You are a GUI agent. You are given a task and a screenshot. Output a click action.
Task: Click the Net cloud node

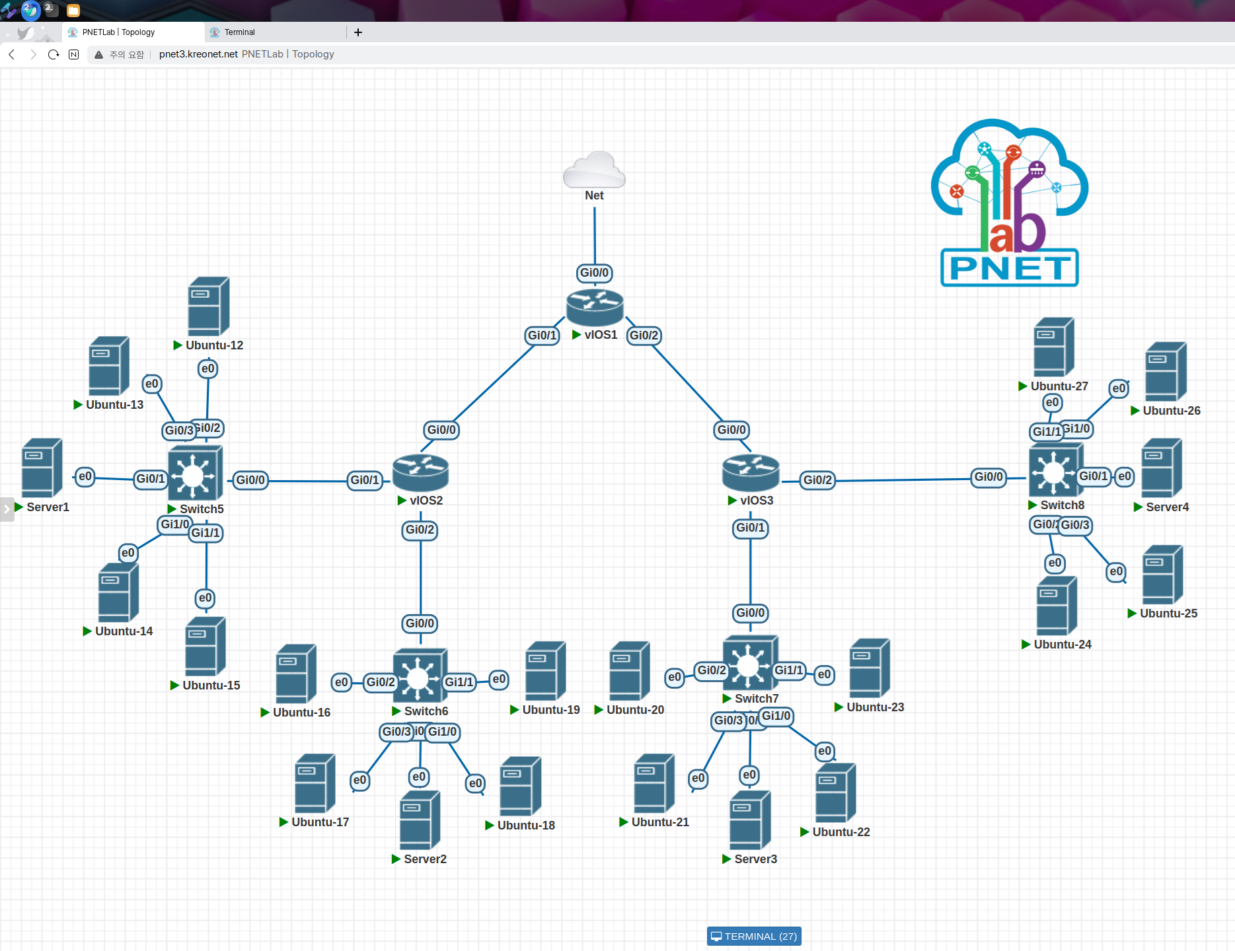click(x=594, y=170)
